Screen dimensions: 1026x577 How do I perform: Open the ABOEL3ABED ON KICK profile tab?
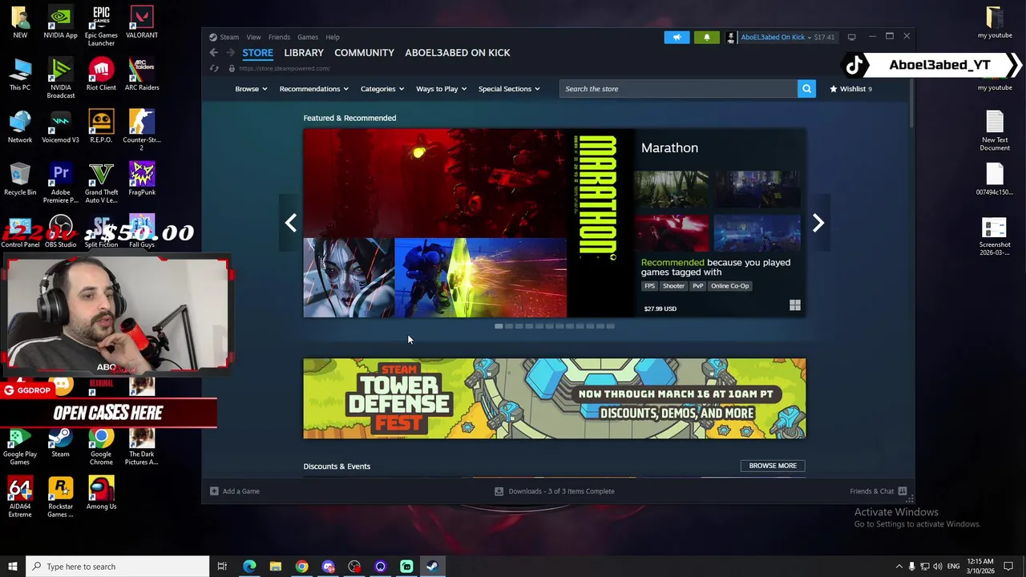[458, 53]
